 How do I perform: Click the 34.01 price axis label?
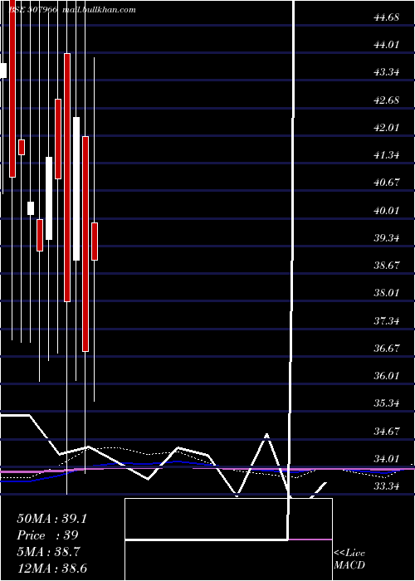(x=387, y=459)
